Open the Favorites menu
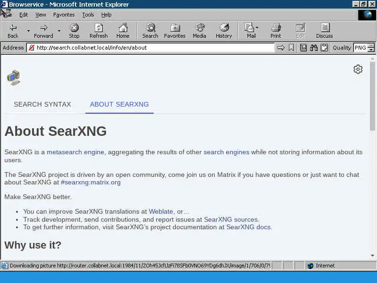This screenshot has height=283, width=377. [64, 15]
